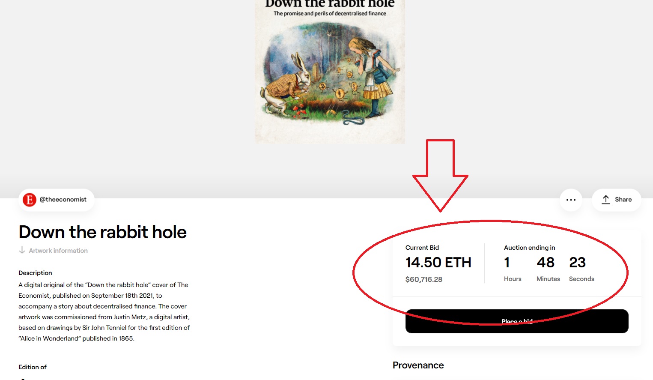The image size is (653, 380).
Task: Click the 14.50 ETH bid amount
Action: [x=438, y=262]
